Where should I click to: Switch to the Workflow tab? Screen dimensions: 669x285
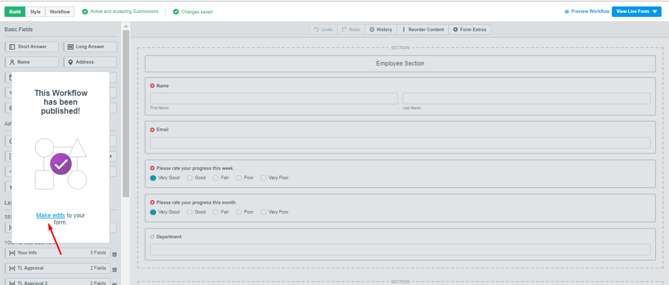[60, 11]
